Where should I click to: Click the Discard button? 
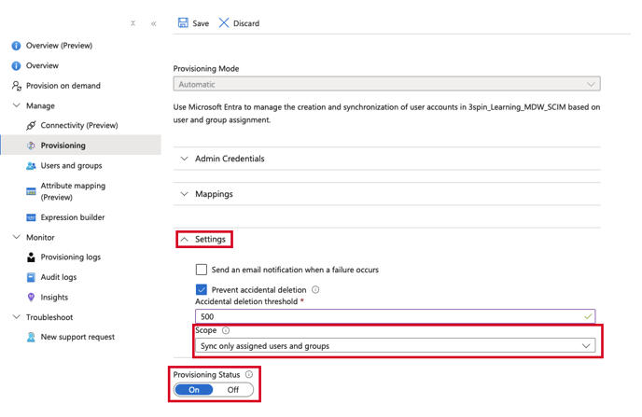click(x=239, y=23)
